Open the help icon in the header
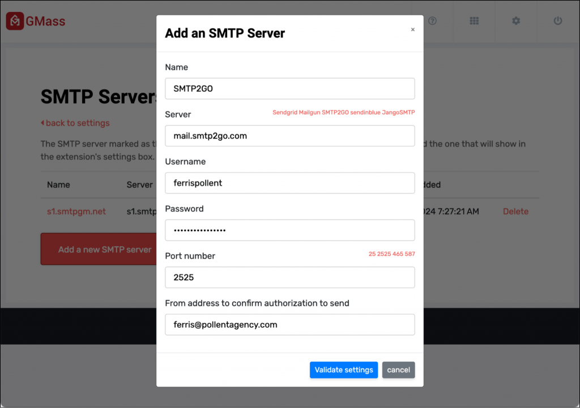 [x=432, y=21]
